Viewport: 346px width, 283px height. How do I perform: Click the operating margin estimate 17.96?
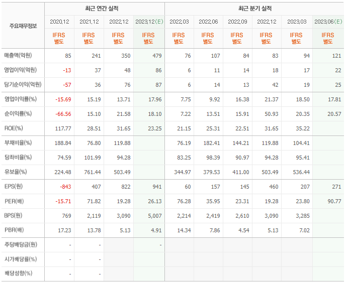(x=155, y=99)
